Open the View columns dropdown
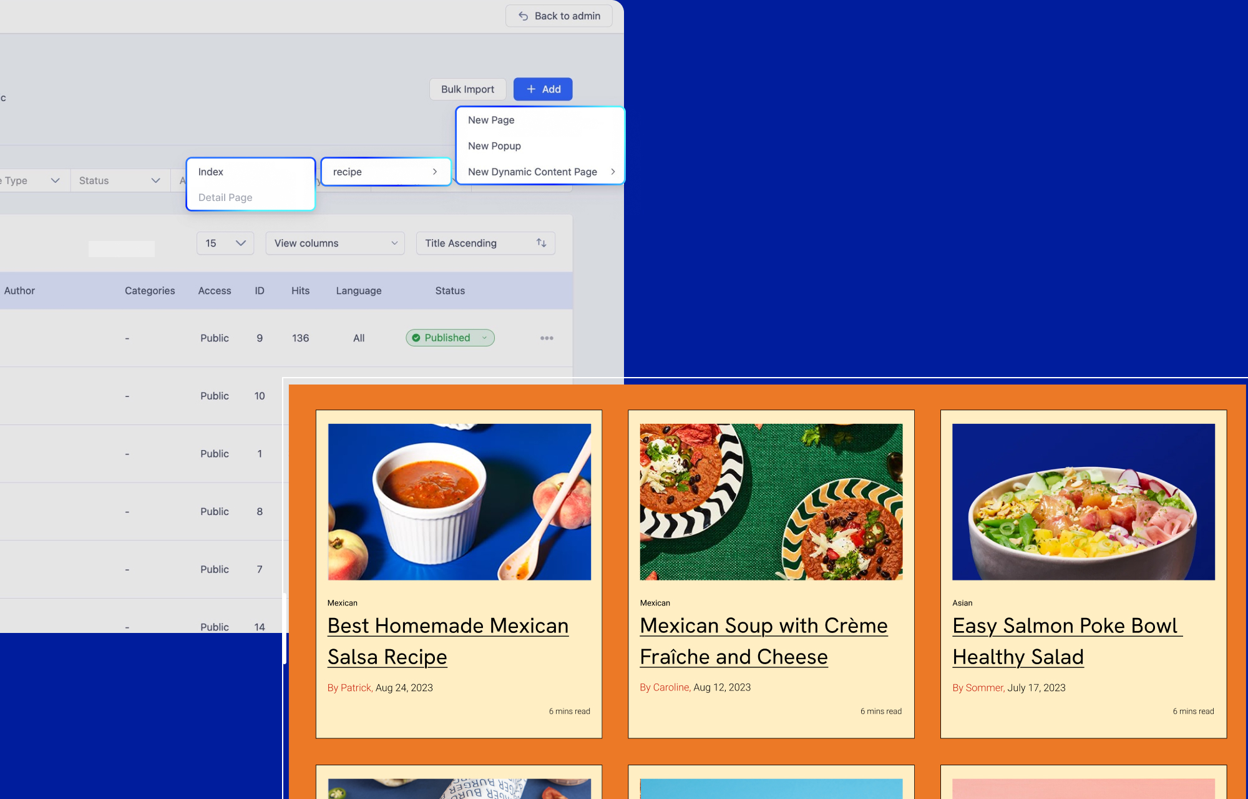Screen dimensions: 1248x799 [335, 243]
